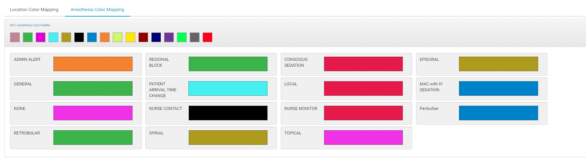This screenshot has width=586, height=160.
Task: Select the navy blue palette swatch
Action: (156, 37)
